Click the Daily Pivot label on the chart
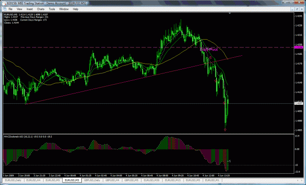Screen dimensions: 306x185 click(x=209, y=49)
